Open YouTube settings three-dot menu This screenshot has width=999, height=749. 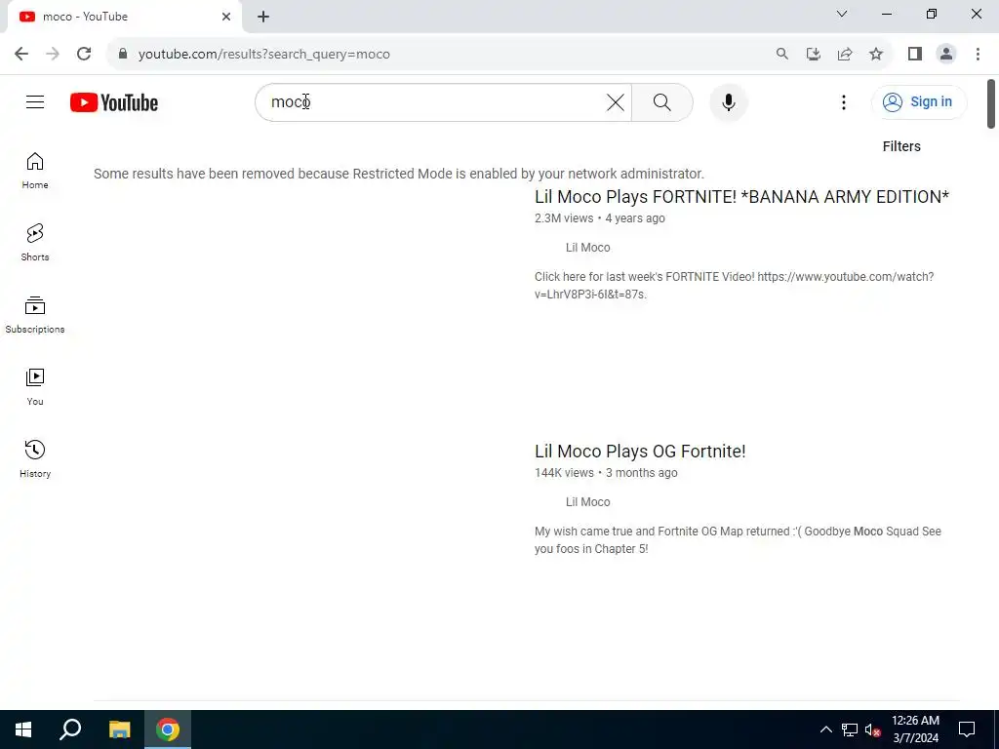pos(844,101)
